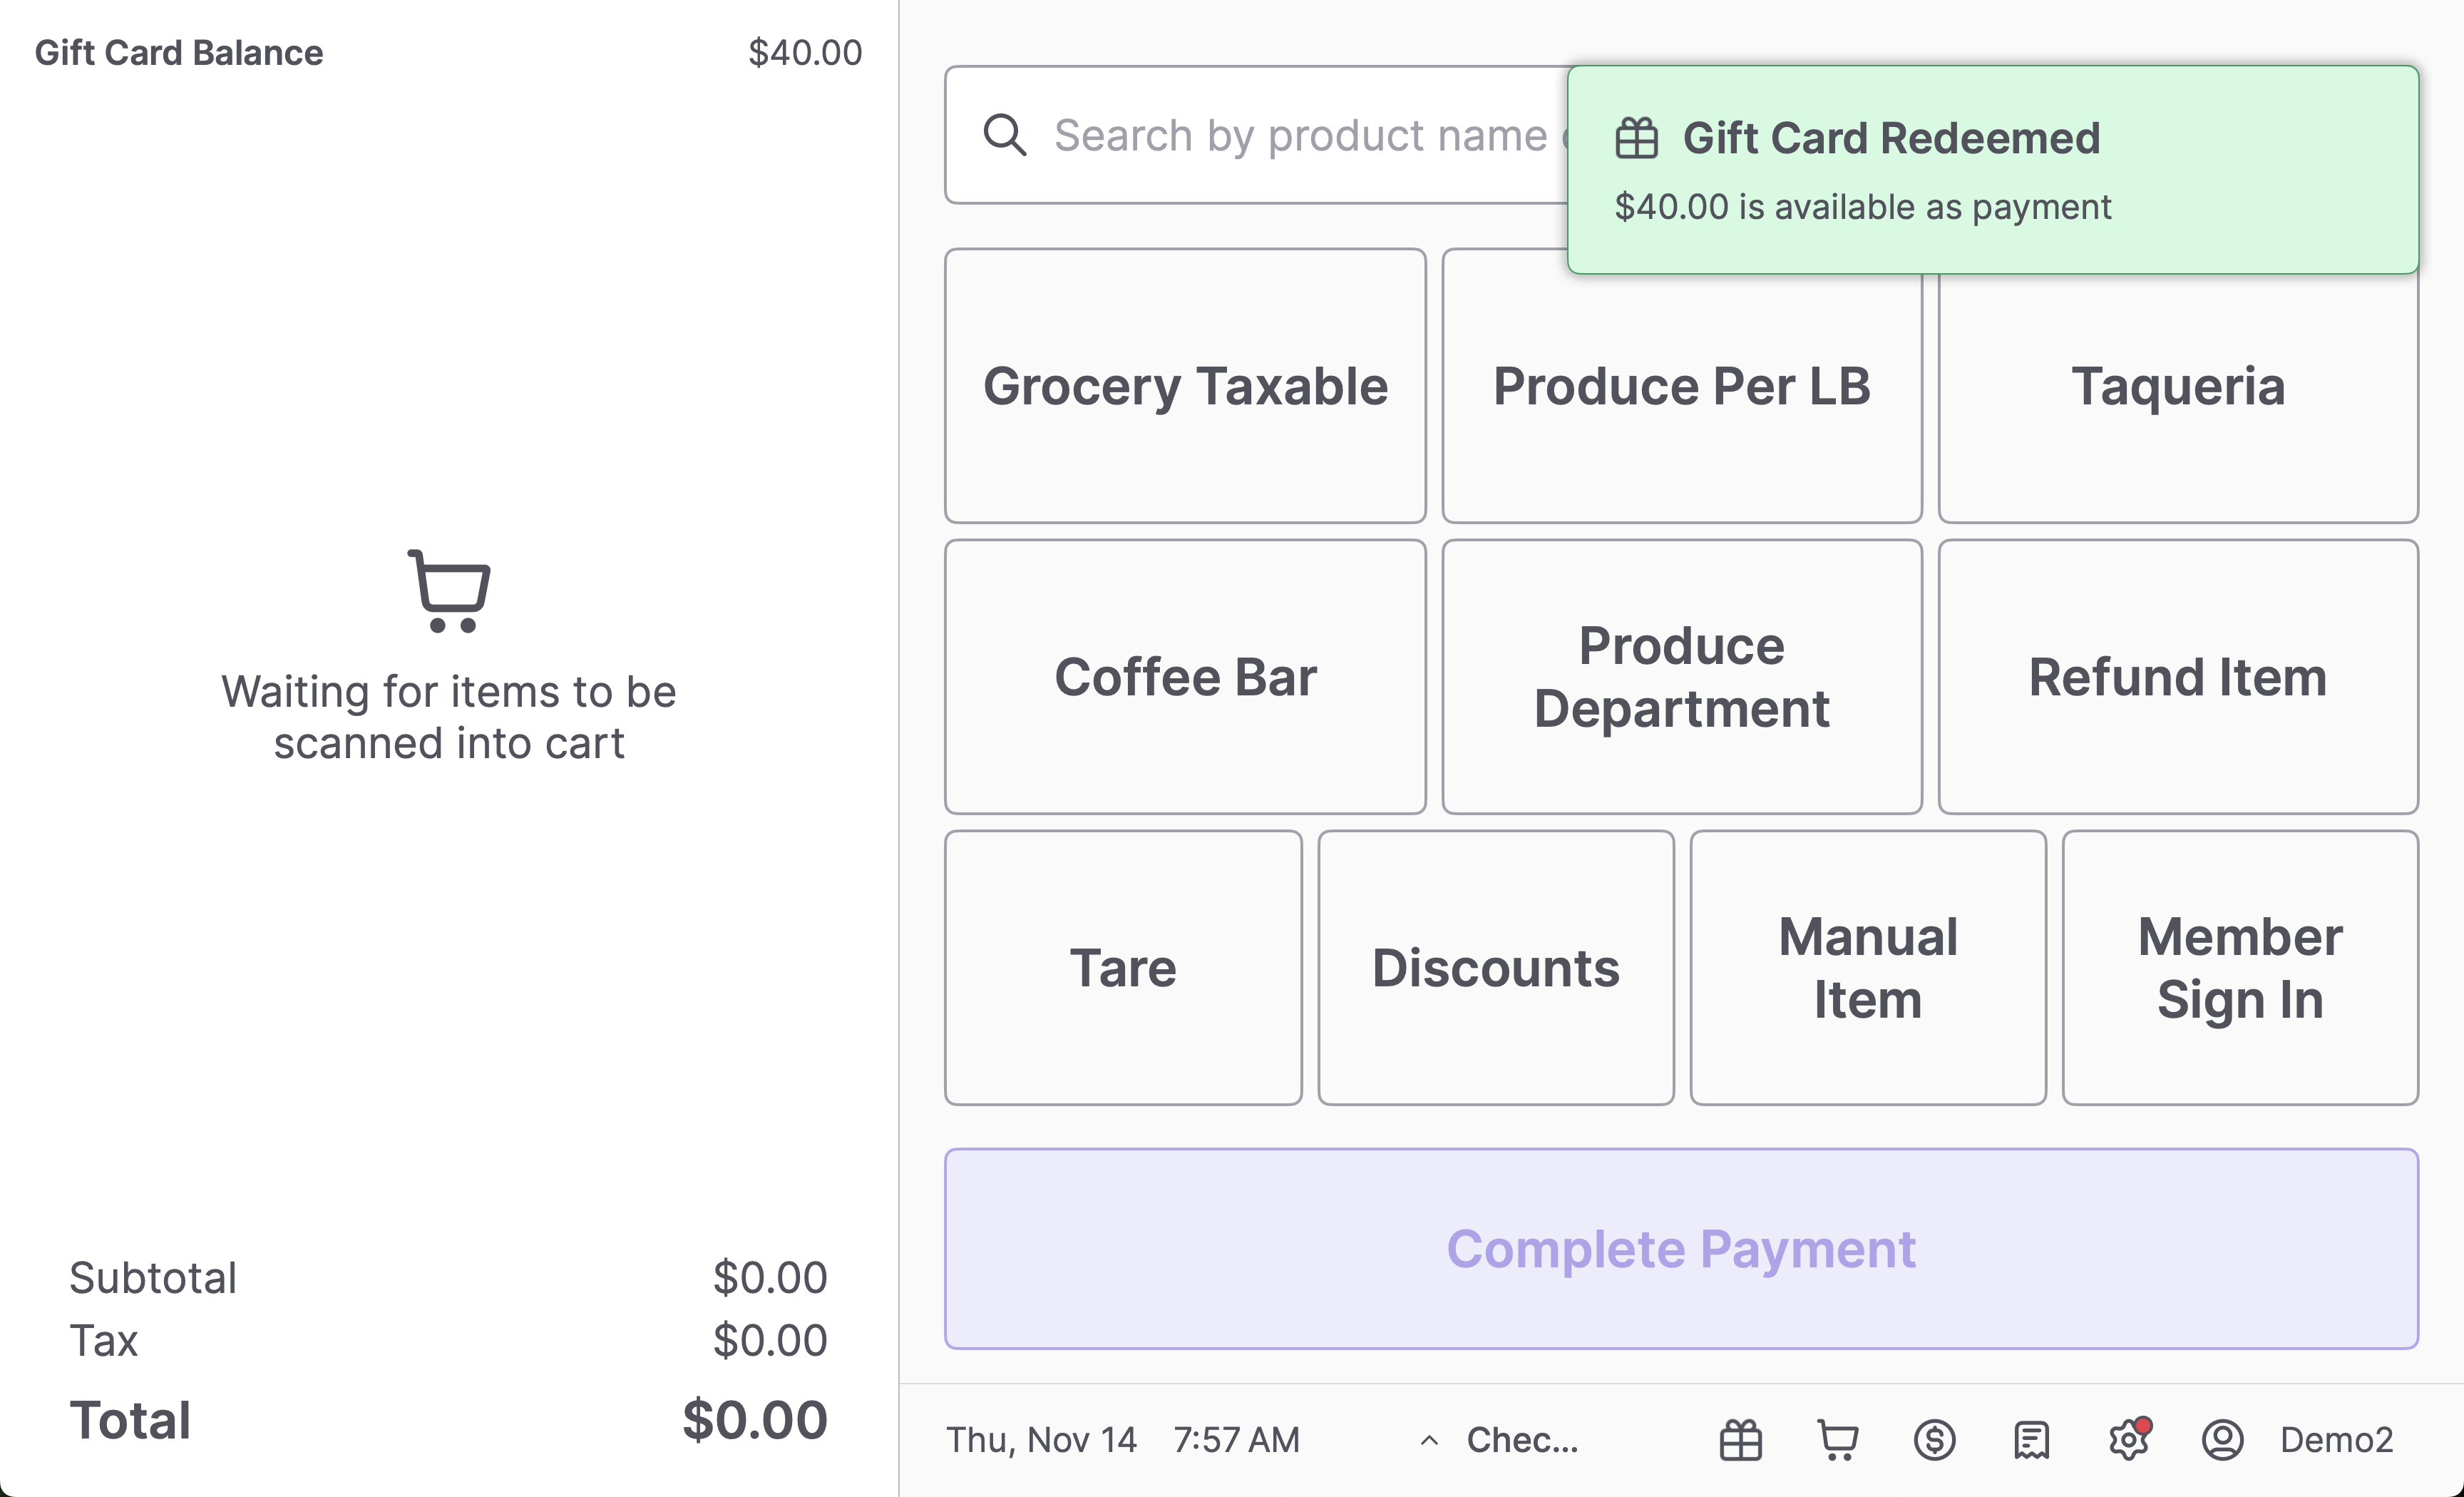The image size is (2464, 1497).
Task: Click the Subtotal label
Action: pyautogui.click(x=153, y=1278)
